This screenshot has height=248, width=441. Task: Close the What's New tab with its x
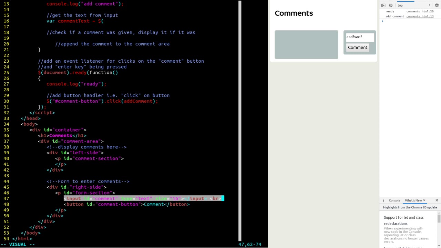point(424,200)
